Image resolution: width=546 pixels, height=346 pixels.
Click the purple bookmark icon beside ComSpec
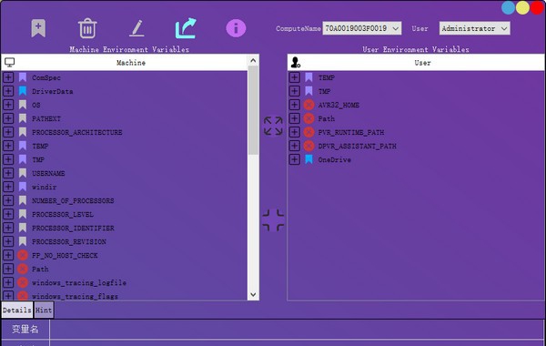click(23, 77)
